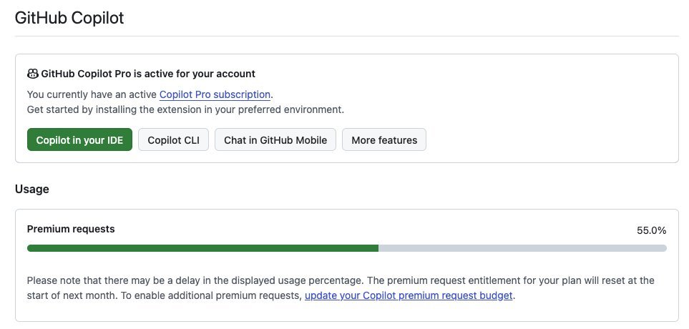Click the Get started by installing text
689x329 pixels.
[185, 109]
